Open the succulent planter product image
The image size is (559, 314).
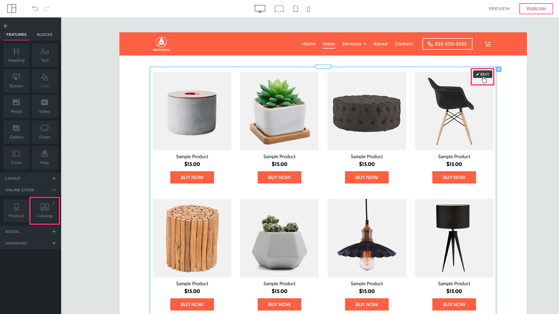pos(279,111)
